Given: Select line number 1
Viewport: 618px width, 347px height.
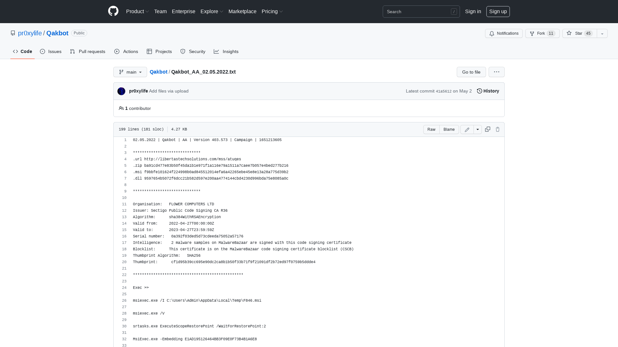Looking at the screenshot, I should [x=125, y=140].
